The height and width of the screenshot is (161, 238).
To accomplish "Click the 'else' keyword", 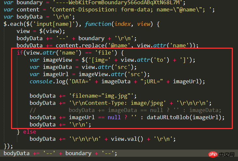I will (30, 132).
